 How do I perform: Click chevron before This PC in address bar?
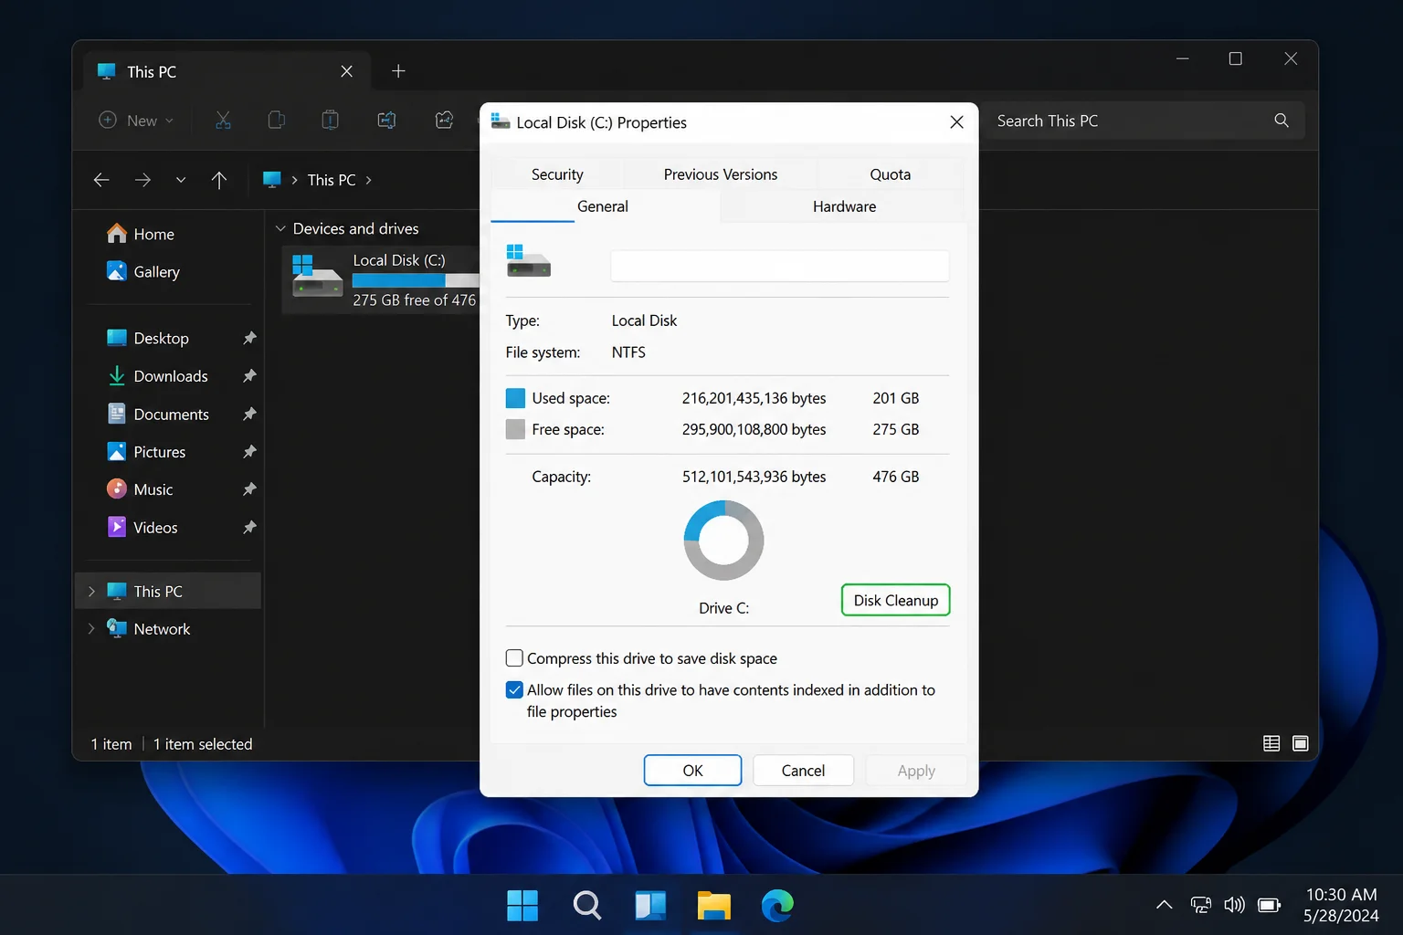click(x=294, y=180)
